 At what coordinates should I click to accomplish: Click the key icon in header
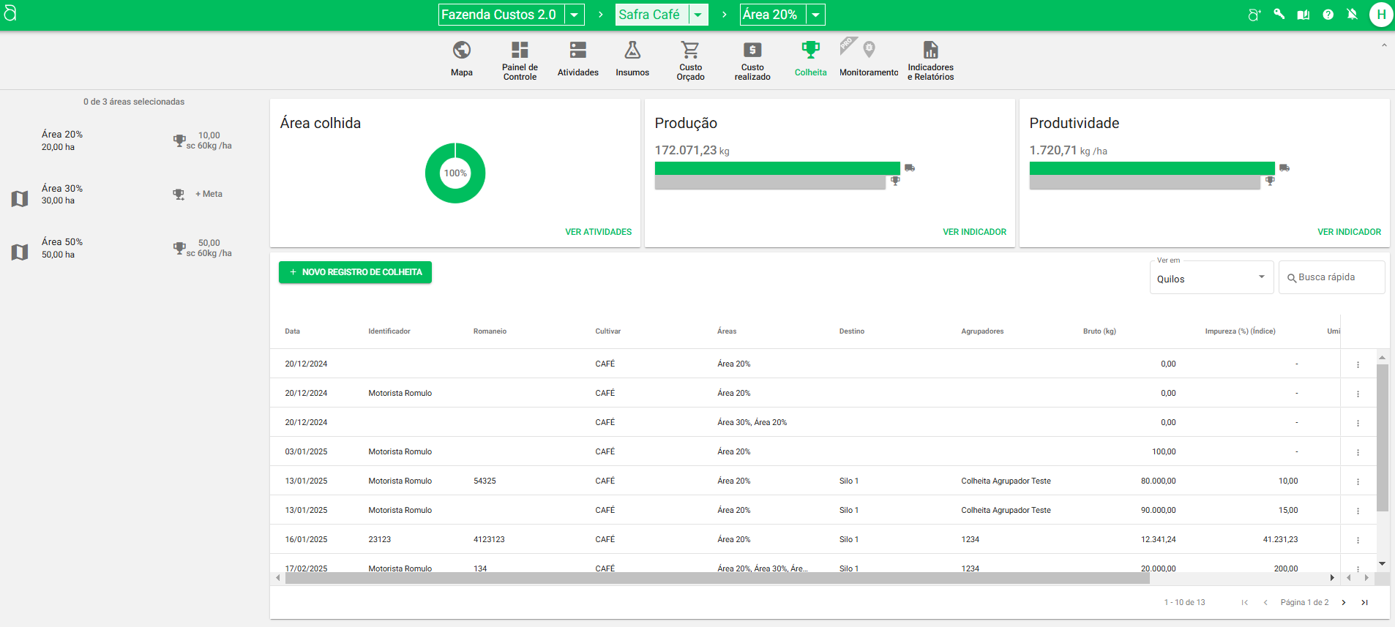(x=1279, y=14)
